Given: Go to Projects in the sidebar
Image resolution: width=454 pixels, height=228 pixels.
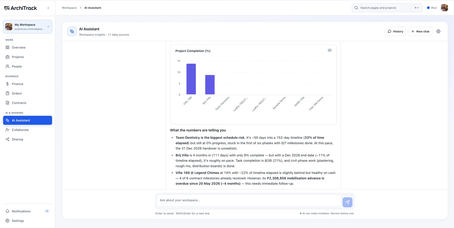Looking at the screenshot, I should coord(27,57).
